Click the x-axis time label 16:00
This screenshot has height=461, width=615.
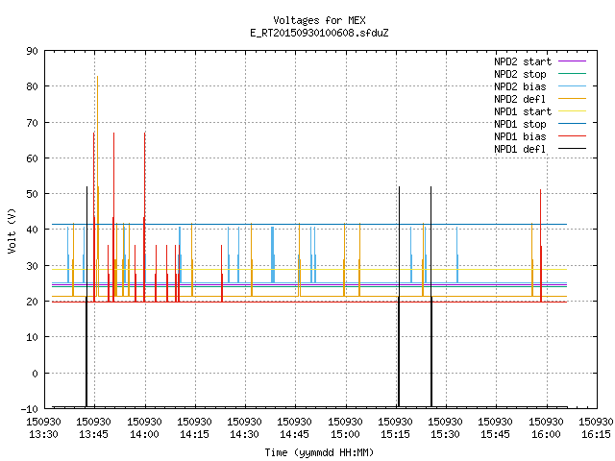[x=547, y=435]
